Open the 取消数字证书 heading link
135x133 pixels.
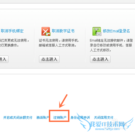point(63,31)
